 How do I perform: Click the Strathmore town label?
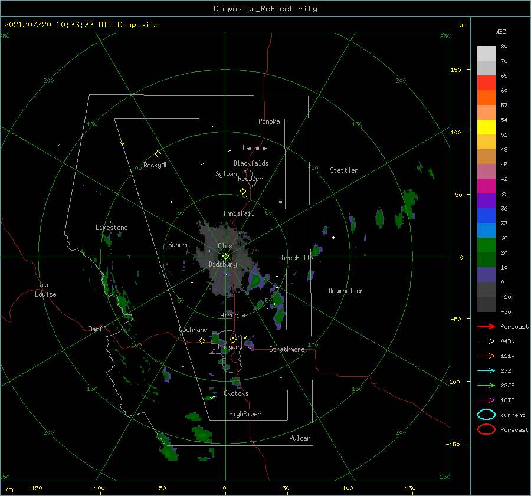[x=287, y=349]
